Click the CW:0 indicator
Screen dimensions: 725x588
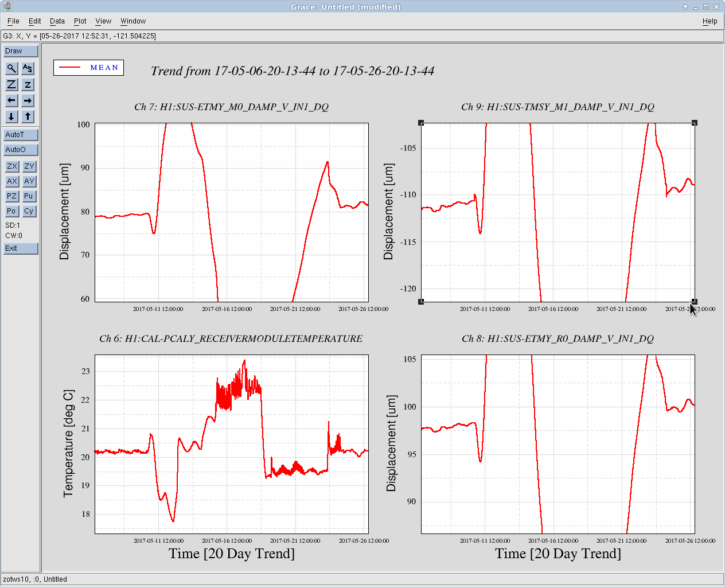click(14, 236)
